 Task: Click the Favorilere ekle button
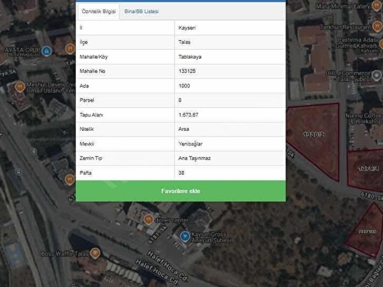click(181, 191)
